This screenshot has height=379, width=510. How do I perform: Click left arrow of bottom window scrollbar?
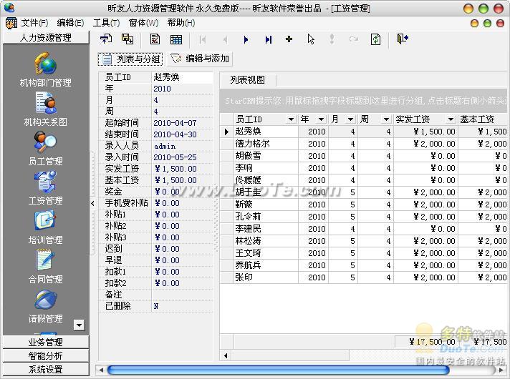point(101,370)
